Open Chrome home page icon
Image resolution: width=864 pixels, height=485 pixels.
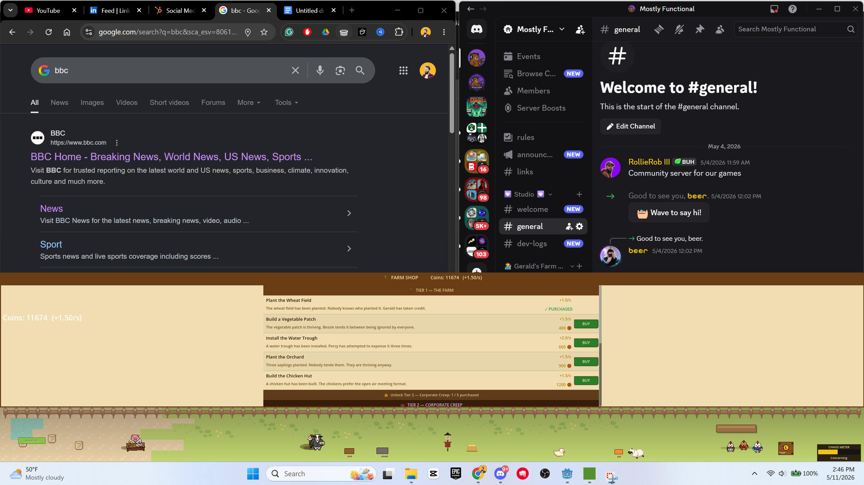pyautogui.click(x=67, y=32)
